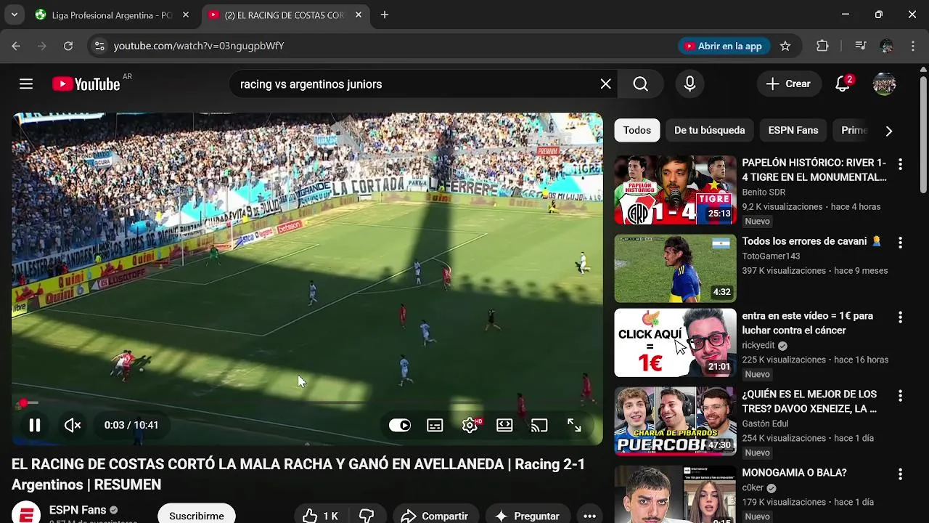Dislike the video
This screenshot has width=929, height=523.
[367, 516]
